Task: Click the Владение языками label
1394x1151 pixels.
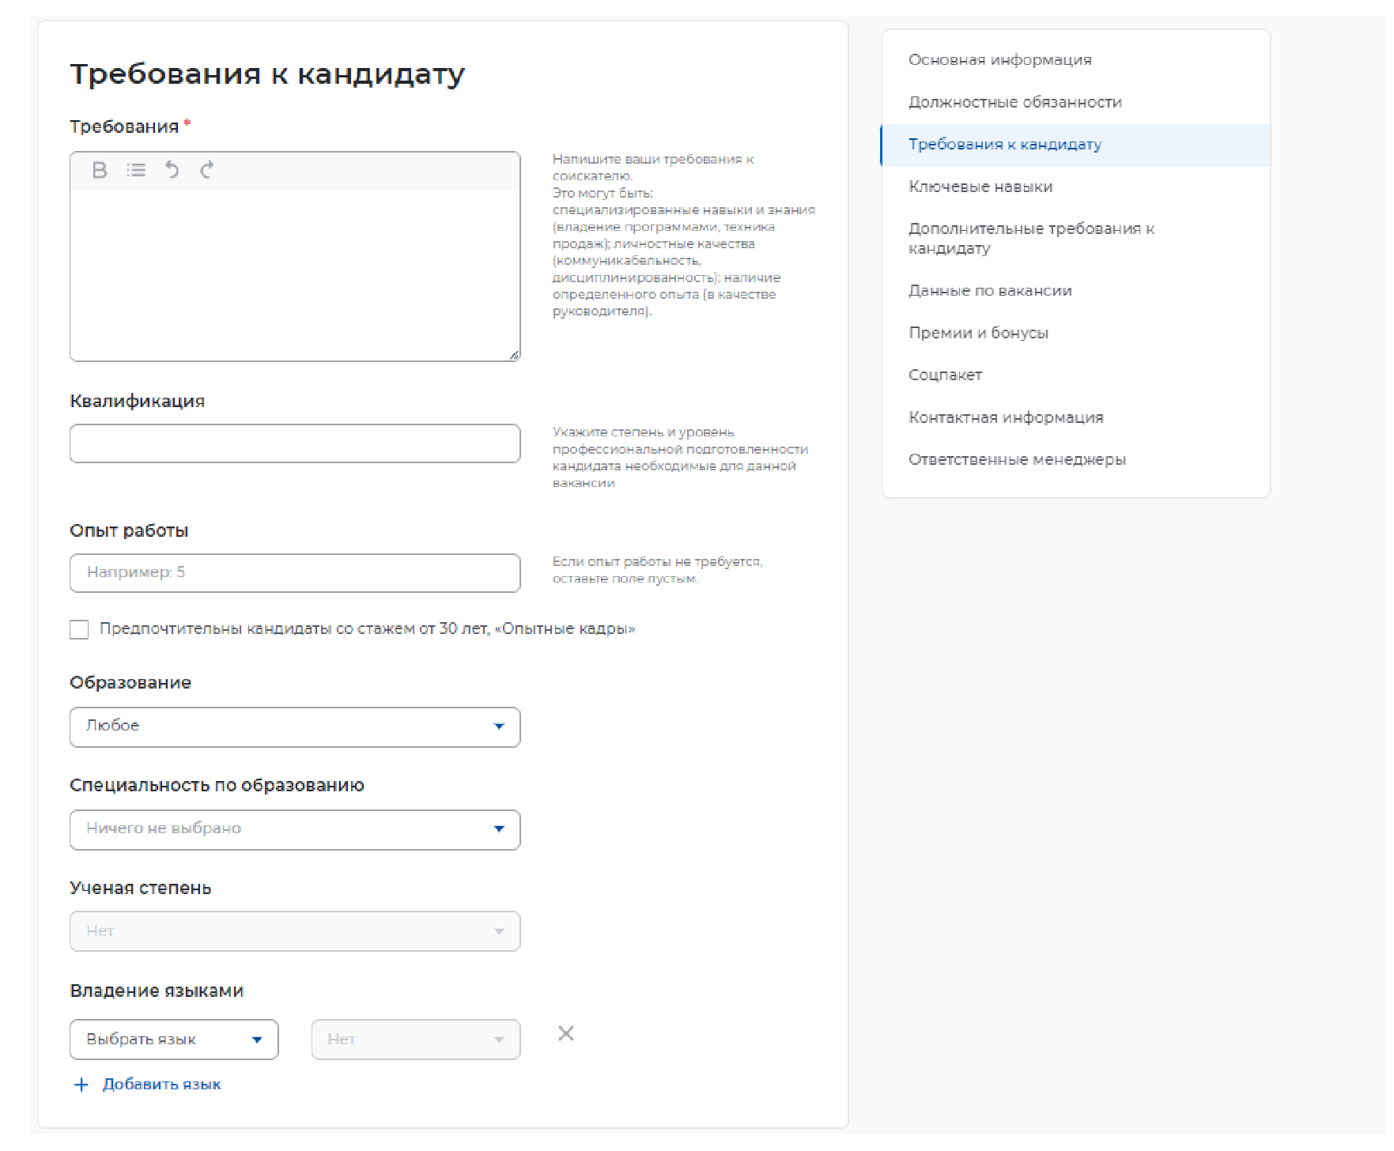Action: tap(157, 991)
